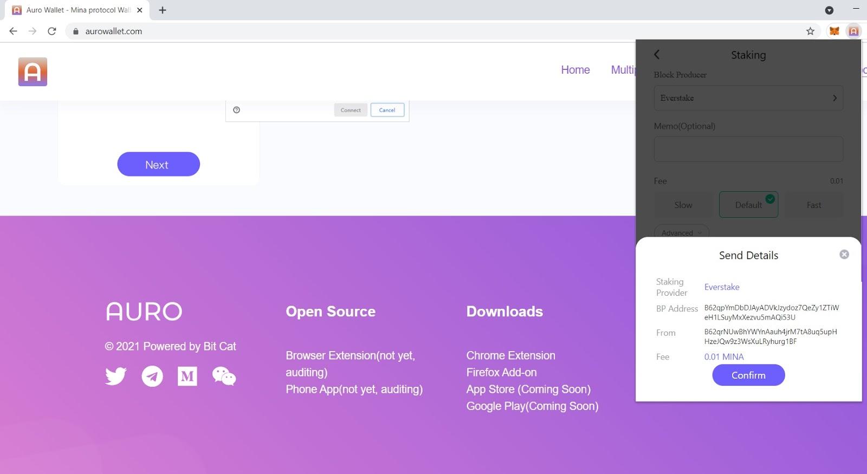Screen dimensions: 867x474
Task: Click the From address value text
Action: (x=770, y=336)
